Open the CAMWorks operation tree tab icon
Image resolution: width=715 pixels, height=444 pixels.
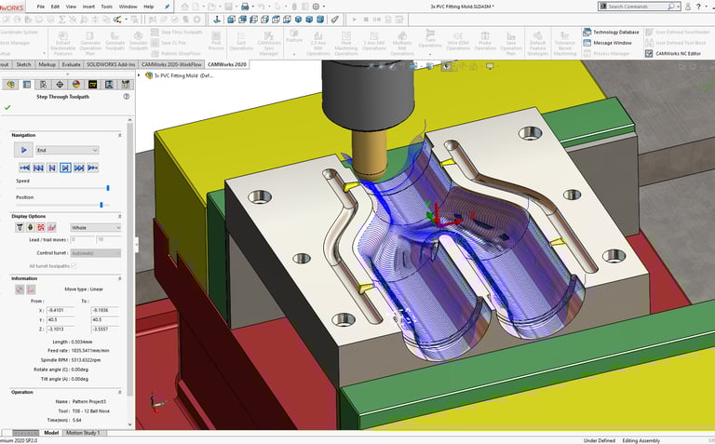click(x=109, y=85)
